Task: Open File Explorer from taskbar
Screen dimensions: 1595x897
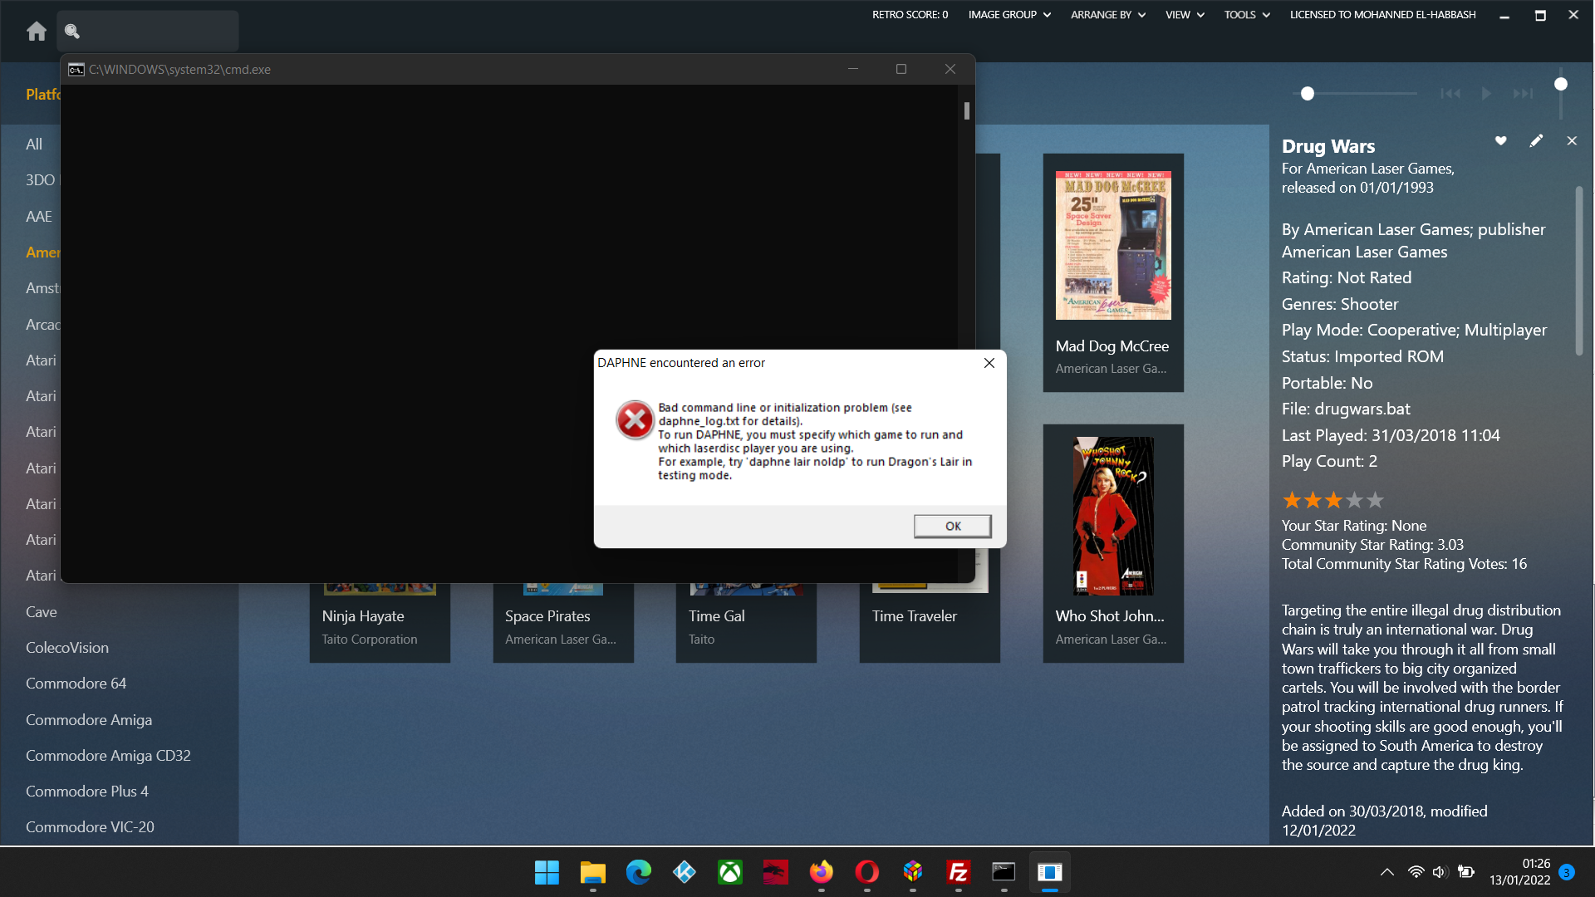Action: 592,872
